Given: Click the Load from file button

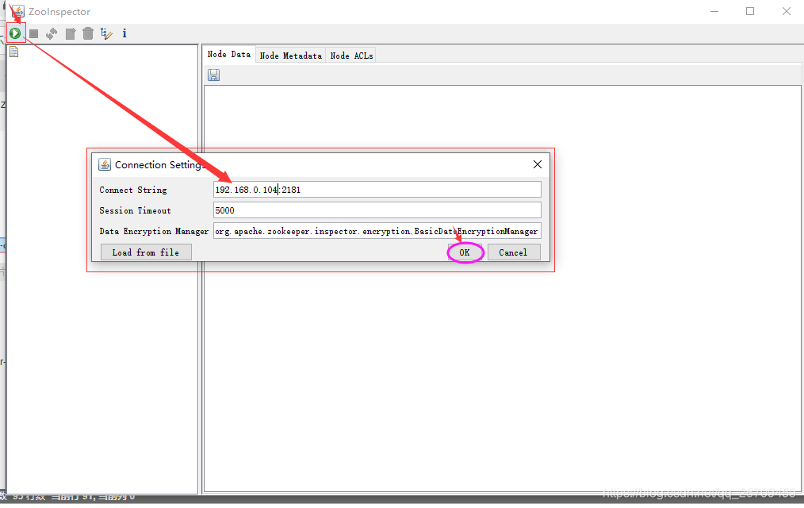Looking at the screenshot, I should point(146,252).
